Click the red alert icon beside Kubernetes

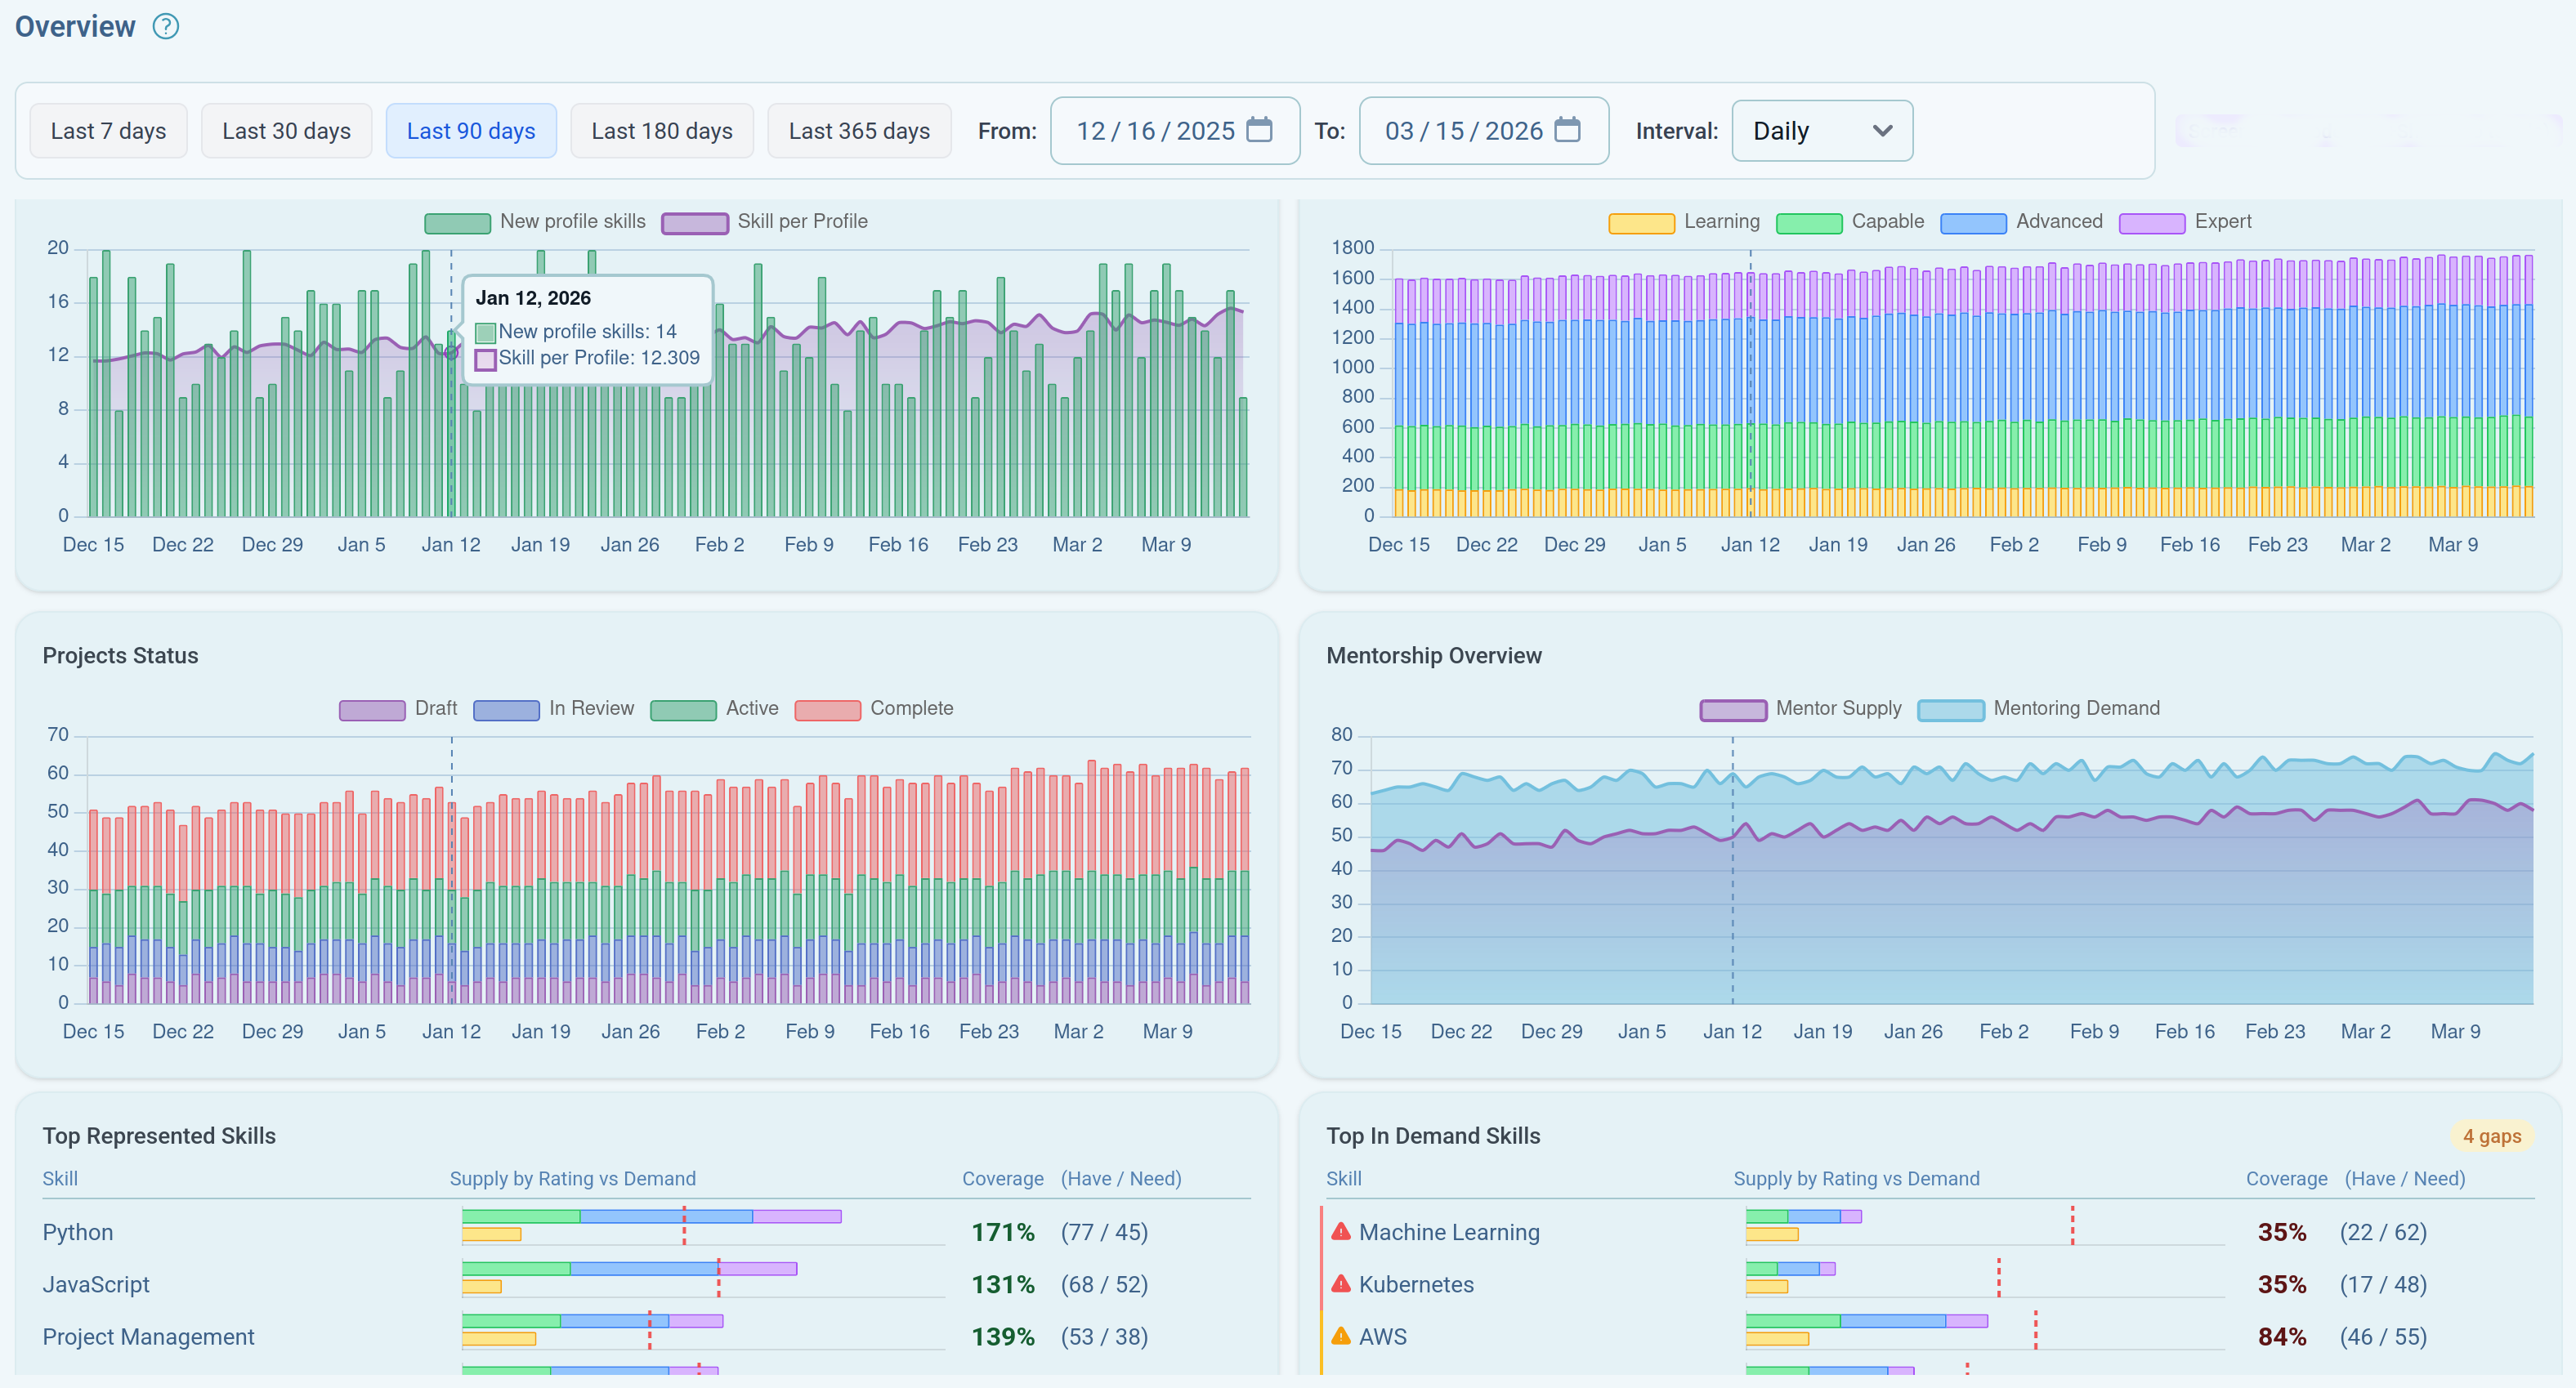tap(1341, 1284)
